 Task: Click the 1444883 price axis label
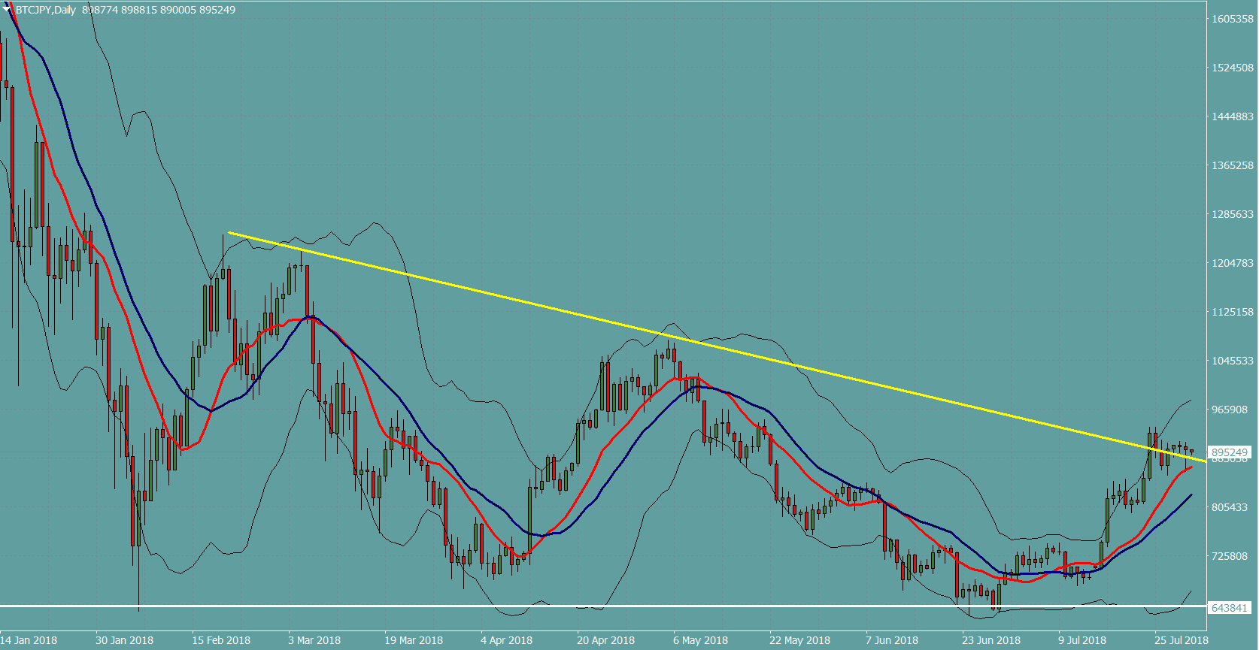1232,116
